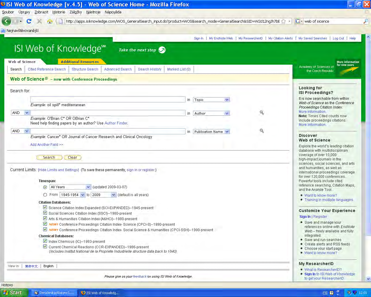Open second AND operator dropdown near Publication Name
This screenshot has height=297, width=371.
click(20, 131)
